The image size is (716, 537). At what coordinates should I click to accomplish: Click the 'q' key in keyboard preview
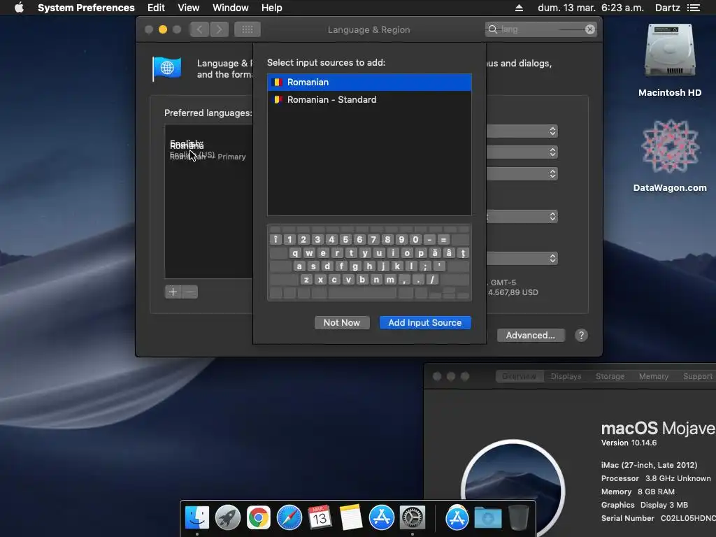click(295, 253)
